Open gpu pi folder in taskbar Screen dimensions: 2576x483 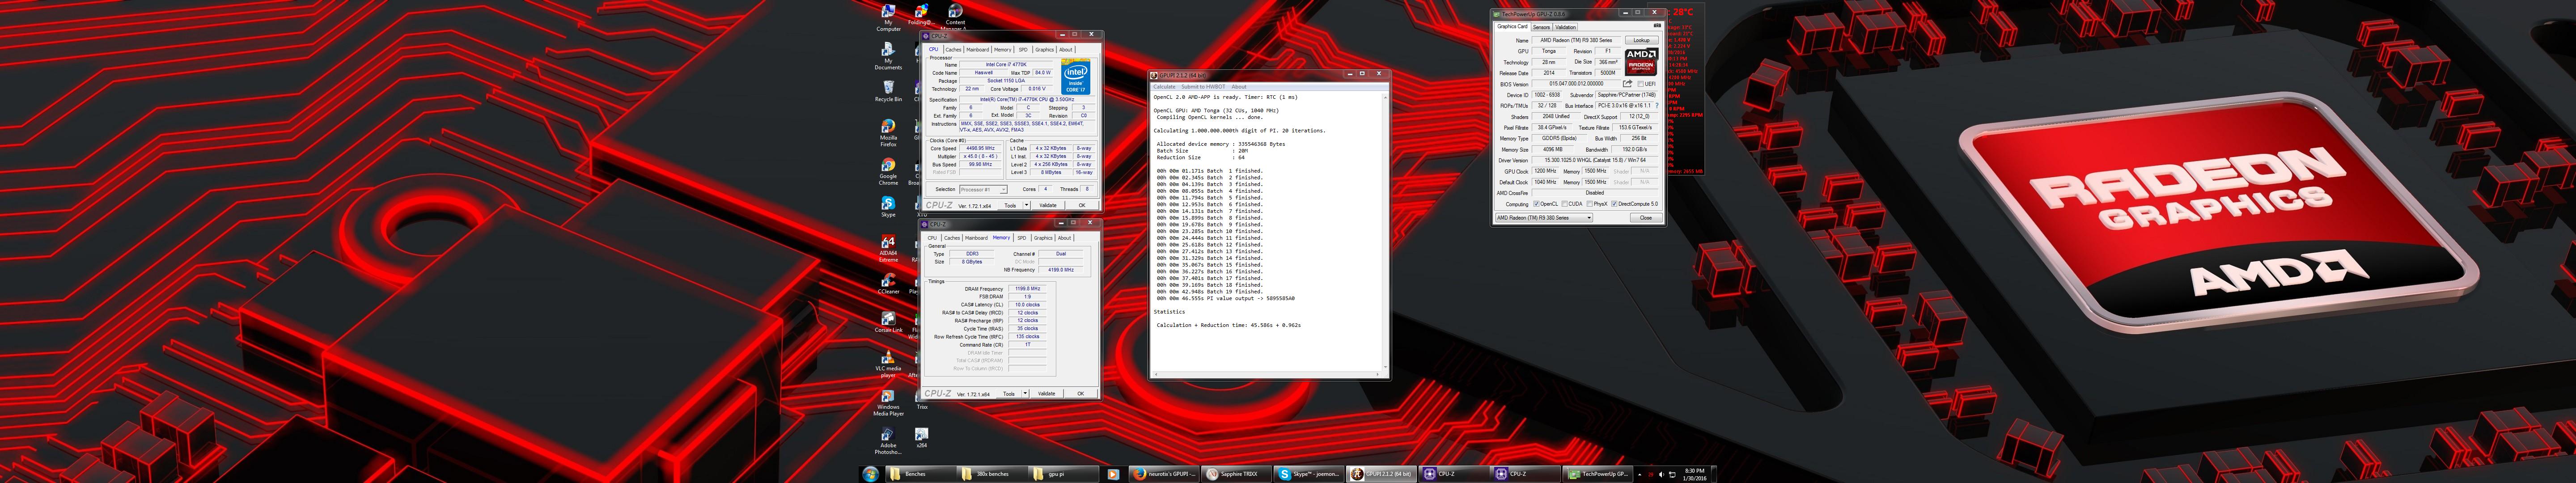[1063, 474]
